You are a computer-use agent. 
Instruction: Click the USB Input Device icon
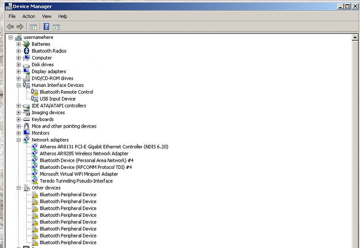click(35, 99)
